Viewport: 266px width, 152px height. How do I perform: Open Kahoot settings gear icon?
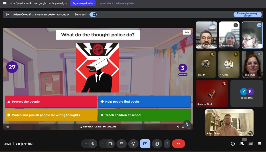coord(183,127)
